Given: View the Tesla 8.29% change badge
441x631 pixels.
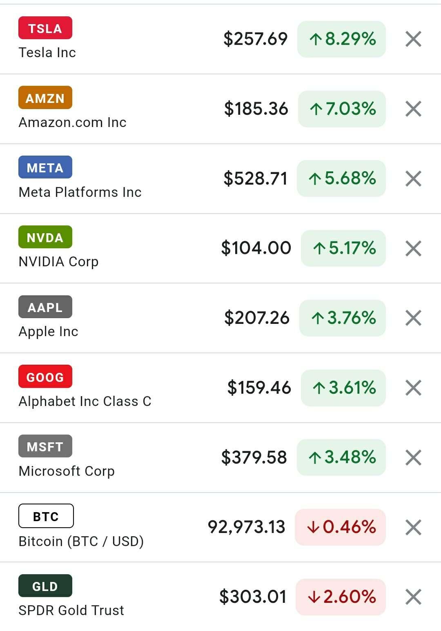Looking at the screenshot, I should [x=341, y=39].
